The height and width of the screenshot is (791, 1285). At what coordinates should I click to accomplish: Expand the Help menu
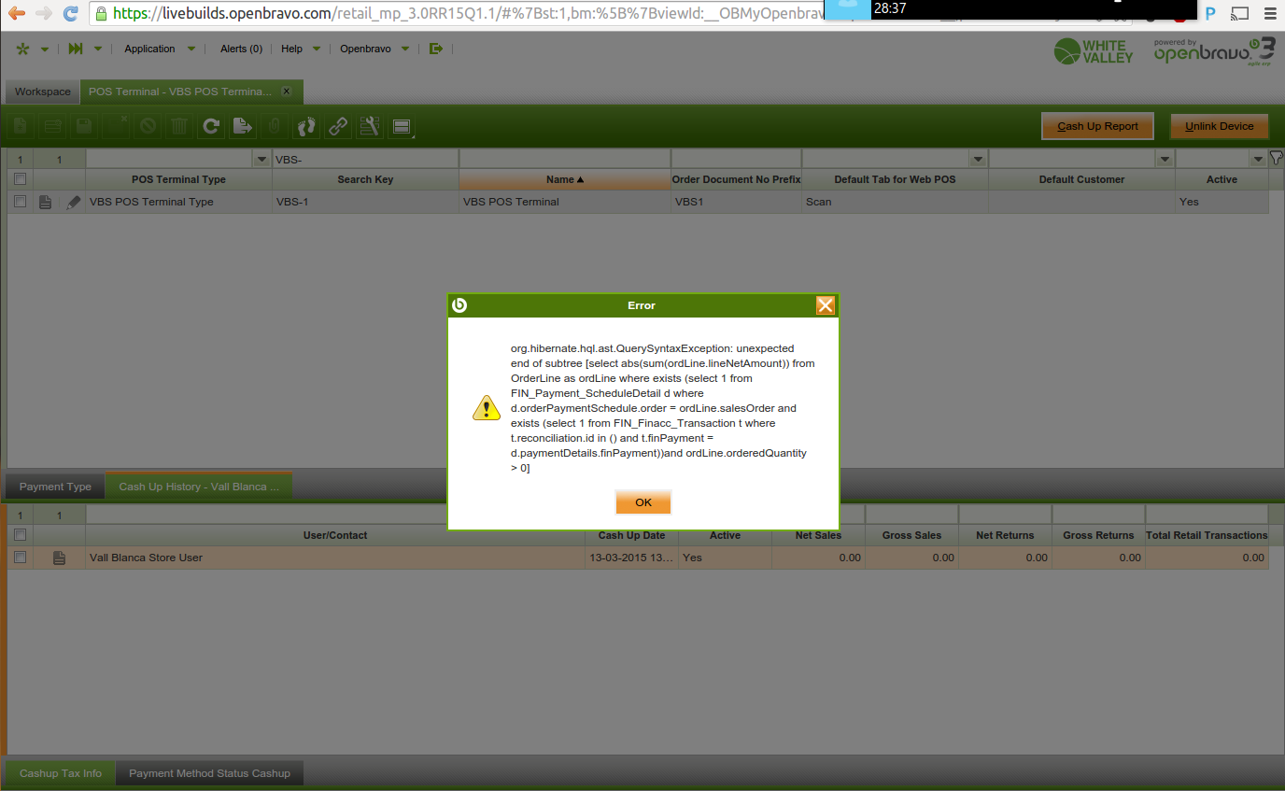[301, 49]
